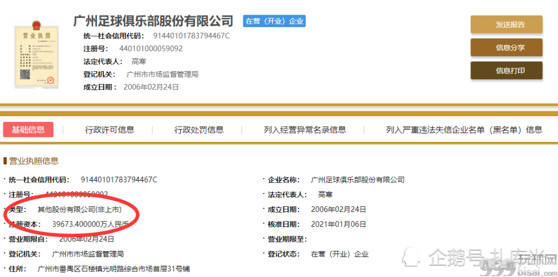
Task: Click 核准日期 value 2021年01月06日
Action: pos(339,225)
